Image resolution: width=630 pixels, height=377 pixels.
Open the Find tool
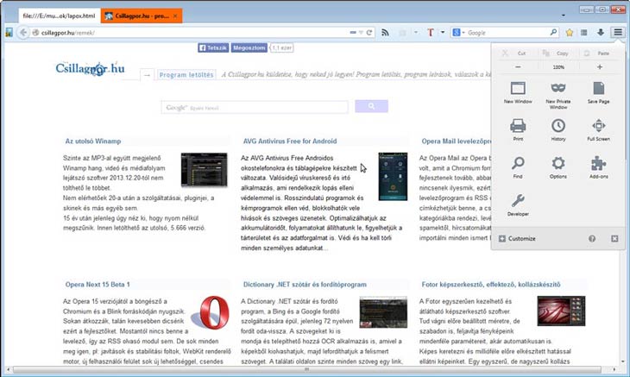click(x=518, y=167)
